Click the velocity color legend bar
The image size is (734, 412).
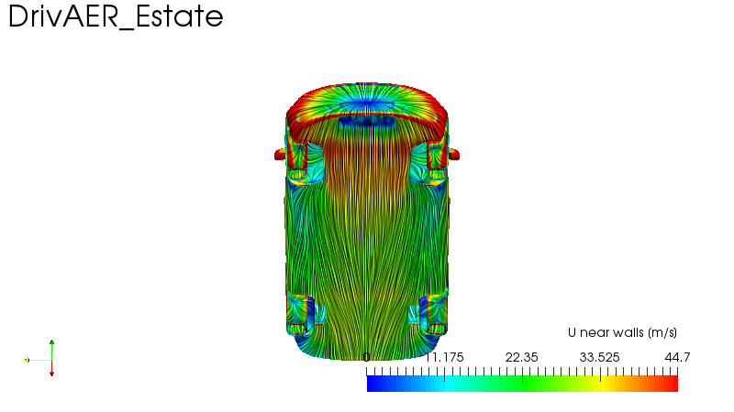(522, 384)
